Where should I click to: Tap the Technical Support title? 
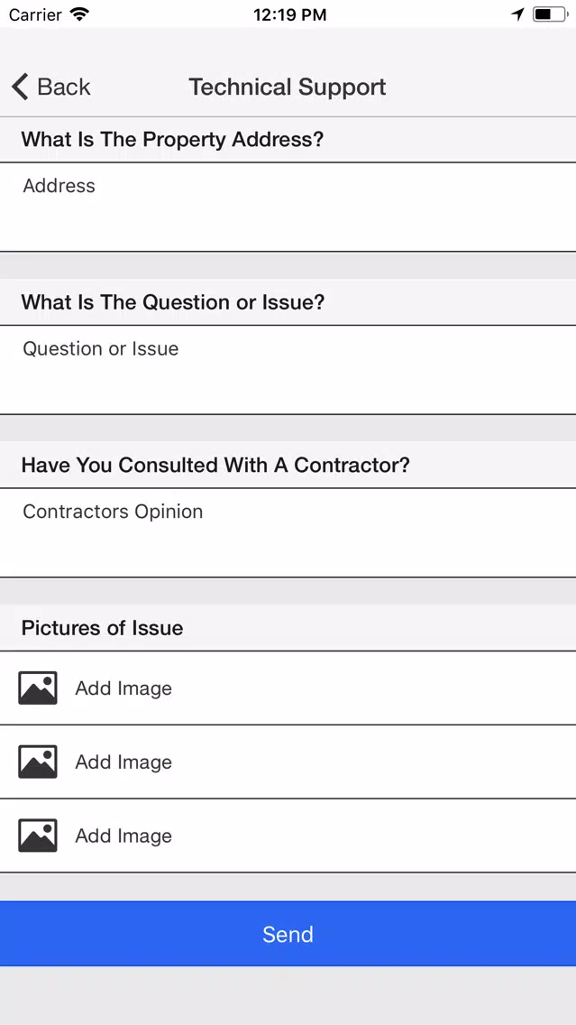[x=288, y=87]
